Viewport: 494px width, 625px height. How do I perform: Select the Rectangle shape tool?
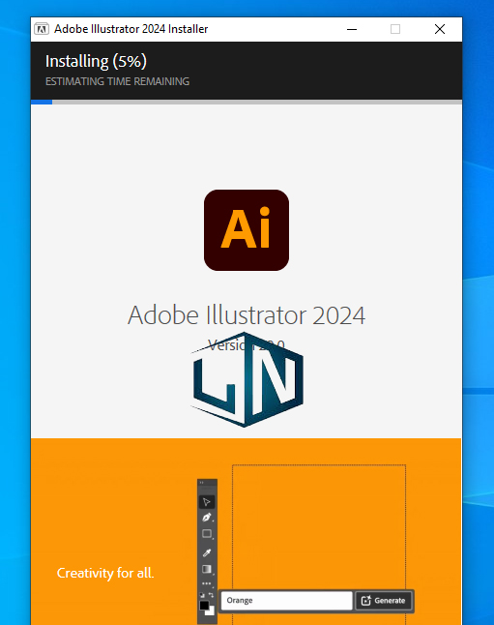pyautogui.click(x=207, y=534)
